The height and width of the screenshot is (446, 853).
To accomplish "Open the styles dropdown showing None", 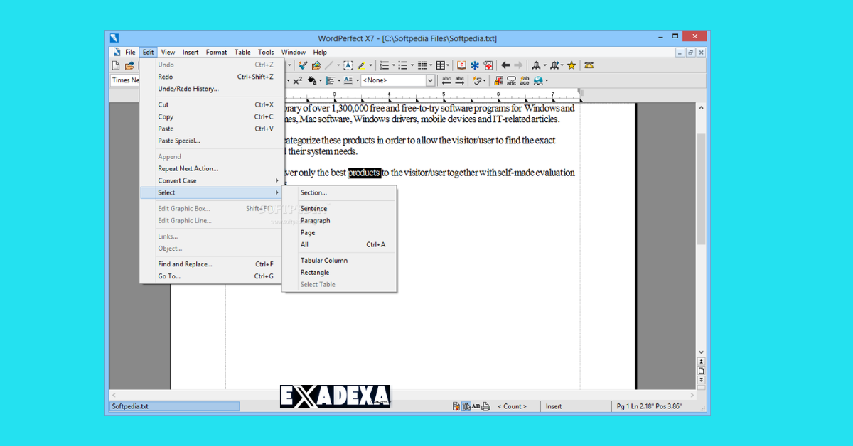I will click(396, 80).
